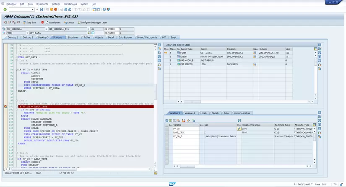
Task: Switch to the Structures tab
Action: [73, 37]
